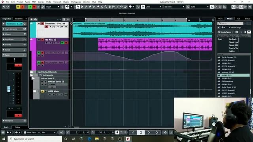Screen dimensions: 253x142
Task: Toggle global Write automation W button
Action: click(34, 7)
